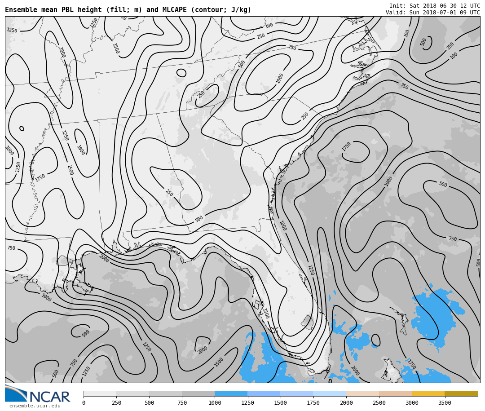Click the 1000-1250 bright blue colorbar segment
The height and width of the screenshot is (411, 485).
(231, 393)
